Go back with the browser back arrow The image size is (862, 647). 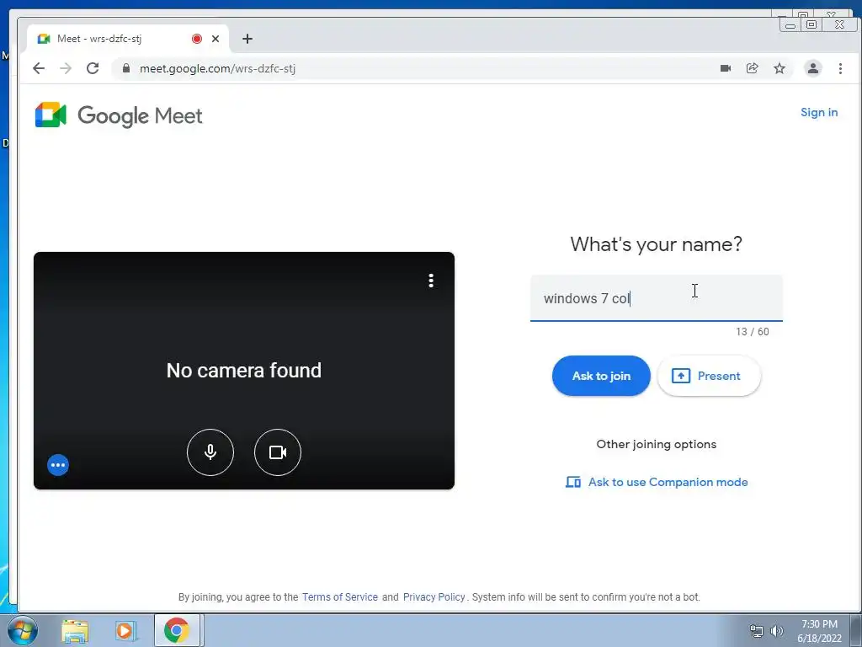tap(39, 68)
